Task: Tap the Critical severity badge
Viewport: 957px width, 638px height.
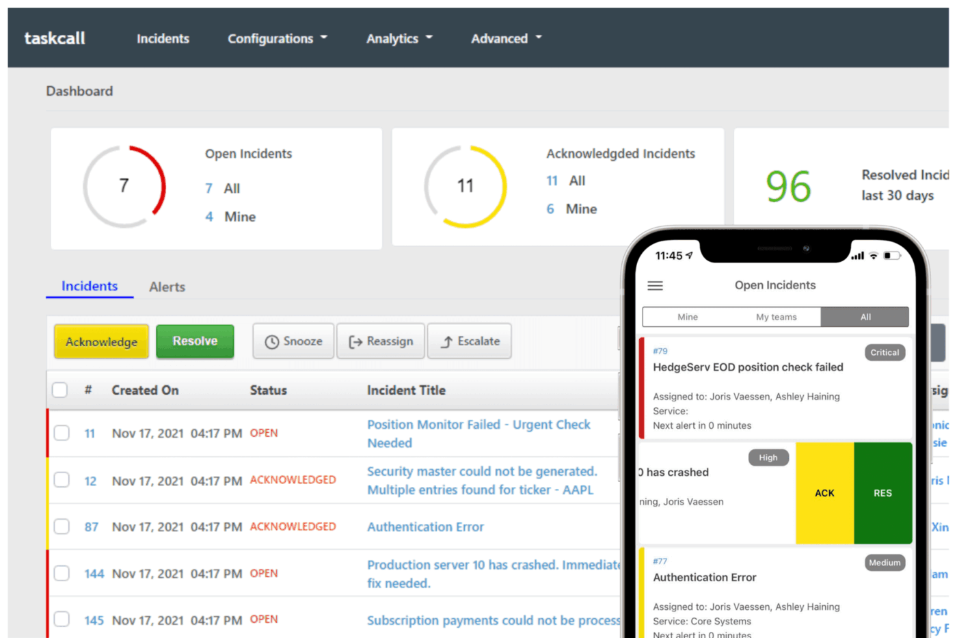Action: point(885,353)
